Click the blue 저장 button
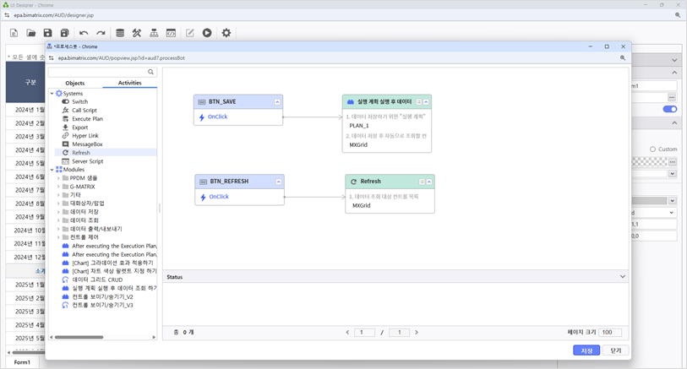687x369 pixels. coord(586,350)
